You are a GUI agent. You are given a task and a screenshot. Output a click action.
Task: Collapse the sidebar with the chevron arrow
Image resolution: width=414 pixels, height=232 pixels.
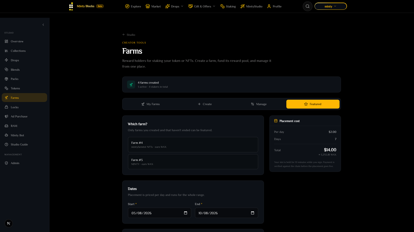click(x=43, y=25)
